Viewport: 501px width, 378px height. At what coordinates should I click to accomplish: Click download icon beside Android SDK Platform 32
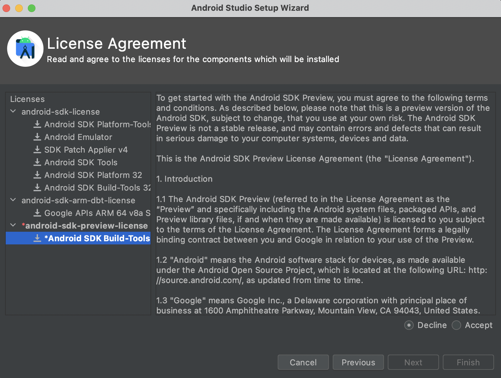37,175
